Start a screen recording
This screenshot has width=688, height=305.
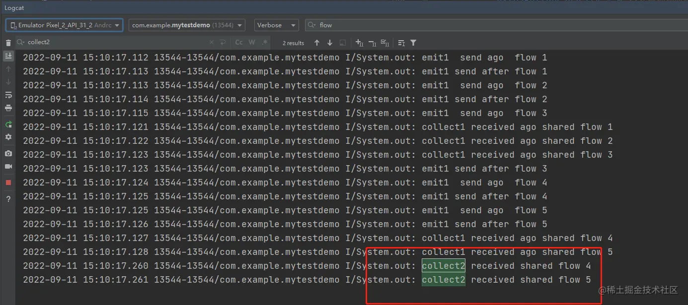click(x=8, y=167)
